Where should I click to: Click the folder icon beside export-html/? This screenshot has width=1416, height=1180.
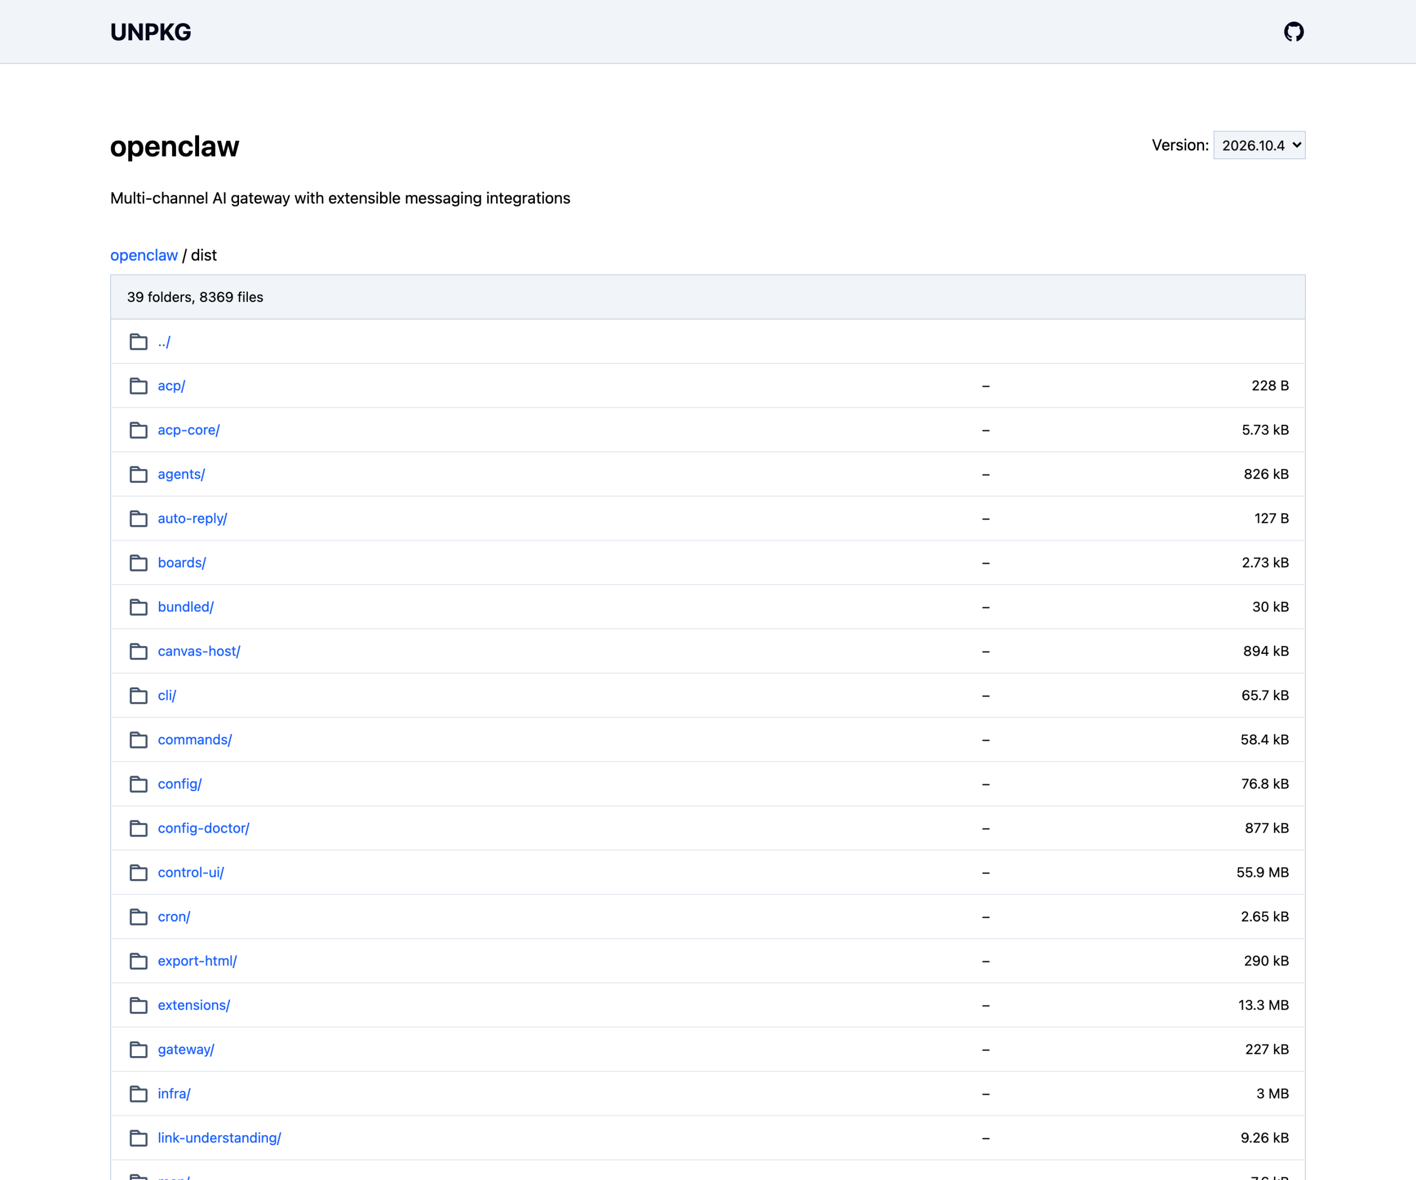point(138,961)
